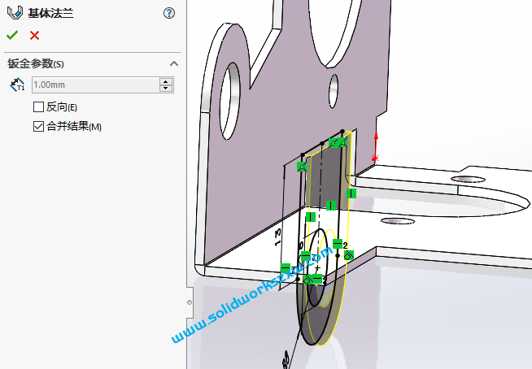Click the 1.00mm thickness field
The height and width of the screenshot is (369, 532).
(95, 85)
